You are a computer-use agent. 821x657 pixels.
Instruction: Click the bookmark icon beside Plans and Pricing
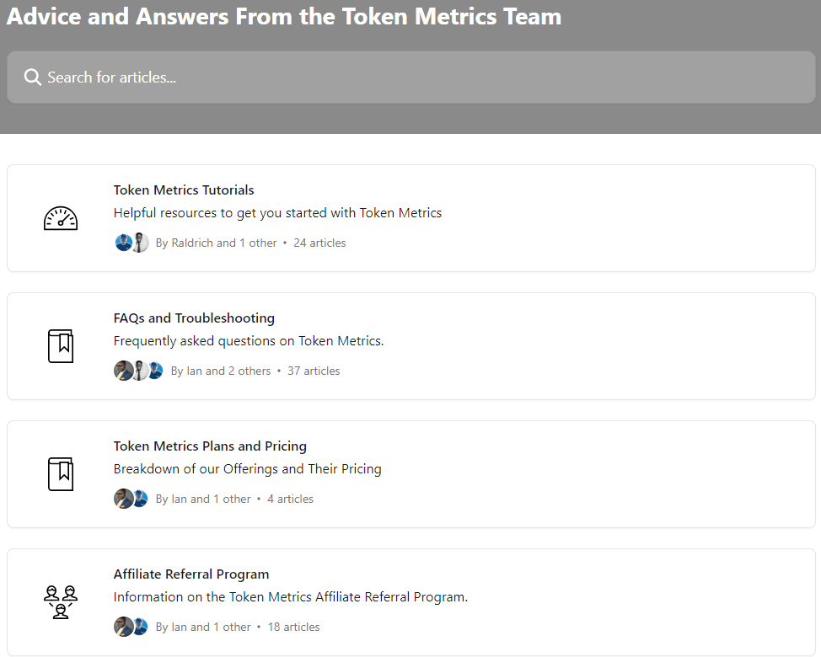point(61,474)
